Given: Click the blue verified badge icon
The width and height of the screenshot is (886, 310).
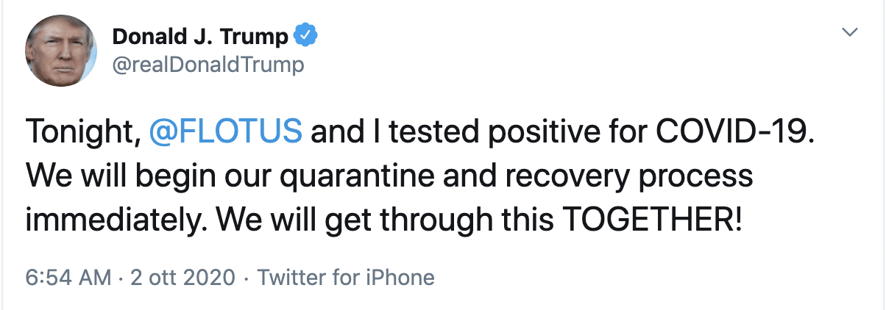Looking at the screenshot, I should [x=305, y=35].
